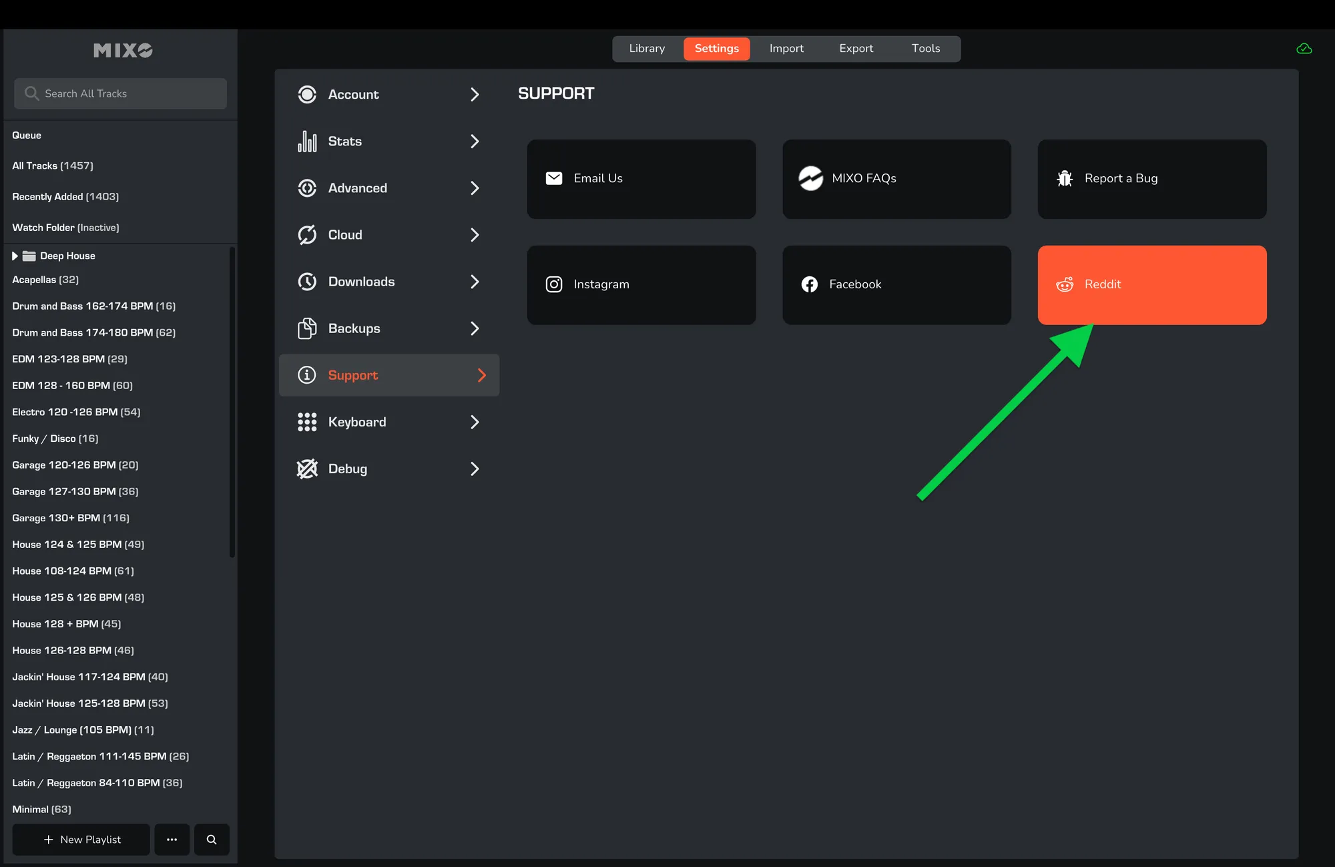Screen dimensions: 1335x867
Task: Click the playlist search magnifier button
Action: [x=212, y=840]
